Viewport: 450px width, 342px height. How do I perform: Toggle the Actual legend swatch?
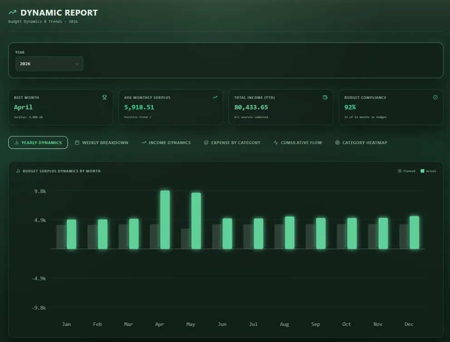[422, 171]
